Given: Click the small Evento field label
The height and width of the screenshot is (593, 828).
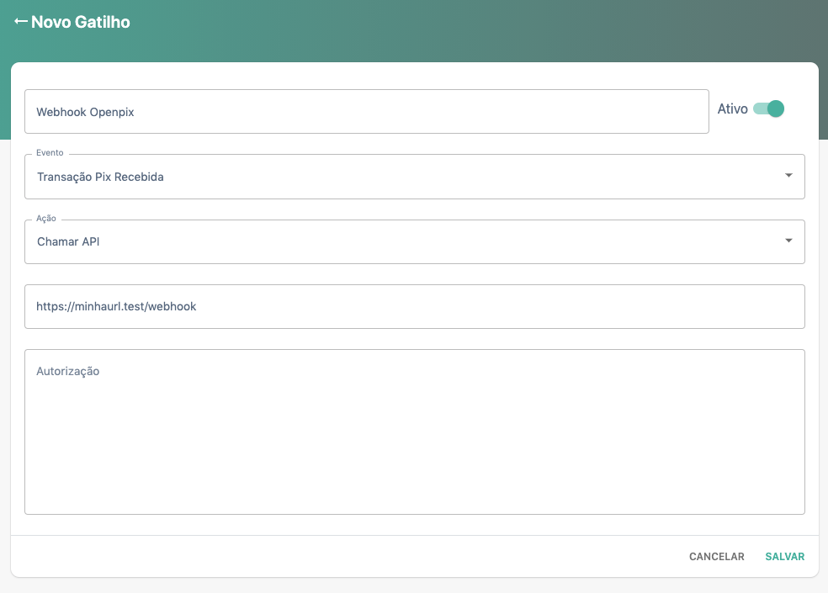Looking at the screenshot, I should click(x=50, y=153).
